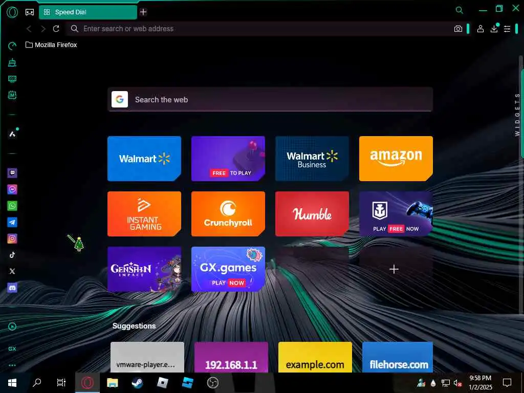Viewport: 524px width, 393px height.
Task: Open Discord in the sidebar
Action: 12,288
